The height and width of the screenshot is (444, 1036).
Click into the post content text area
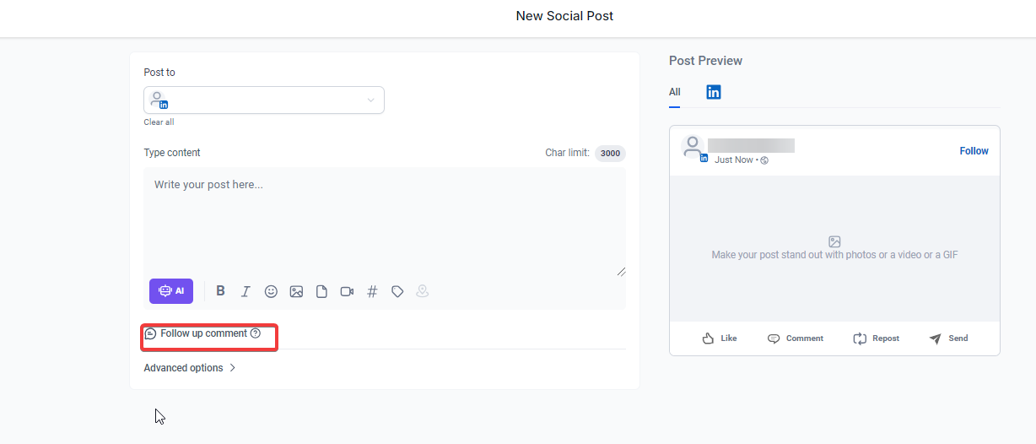(x=384, y=219)
